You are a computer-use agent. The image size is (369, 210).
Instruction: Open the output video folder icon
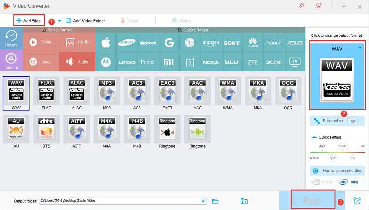pyautogui.click(x=244, y=201)
